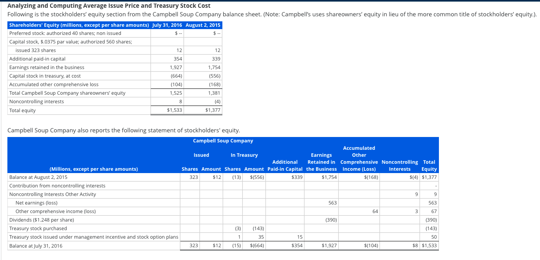The image size is (540, 260).
Task: Click the Capital stock in treasury row
Action: pyautogui.click(x=46, y=76)
